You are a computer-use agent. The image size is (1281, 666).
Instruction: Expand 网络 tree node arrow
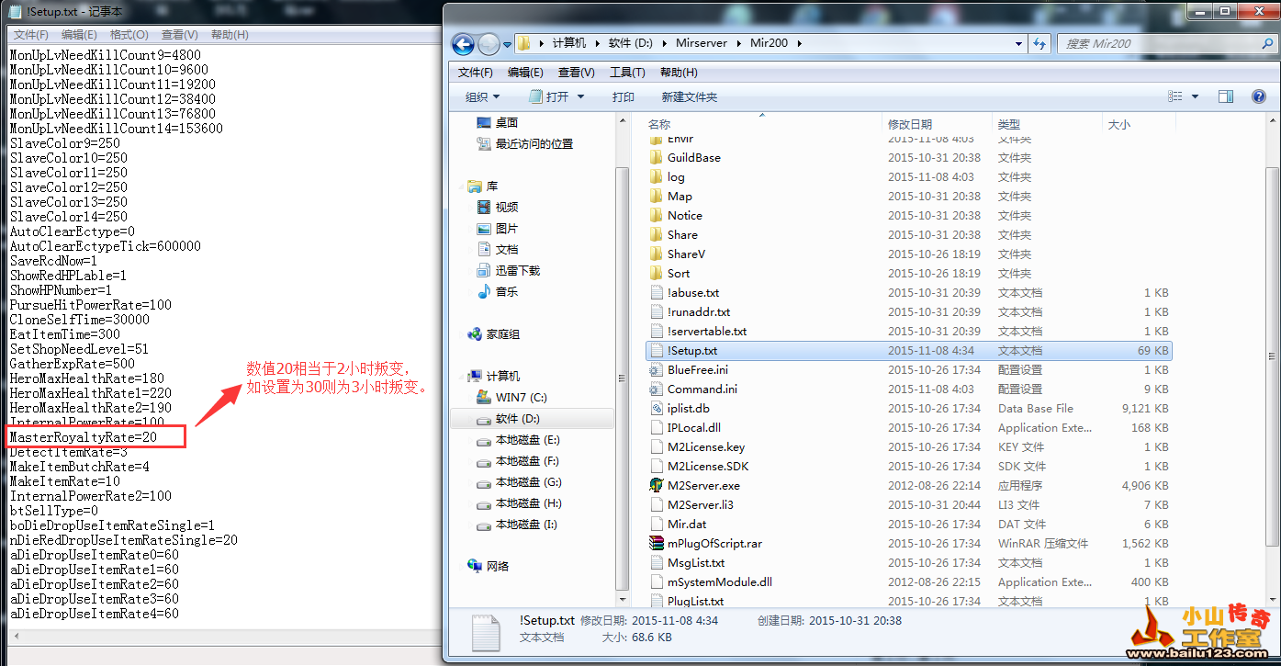460,566
